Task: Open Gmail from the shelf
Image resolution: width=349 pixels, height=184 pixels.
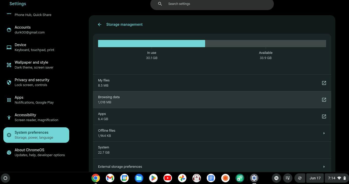Action: click(x=110, y=178)
